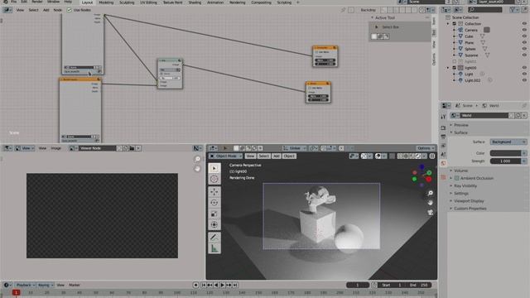Toggle camera view icon in 3D viewport

tap(430, 213)
